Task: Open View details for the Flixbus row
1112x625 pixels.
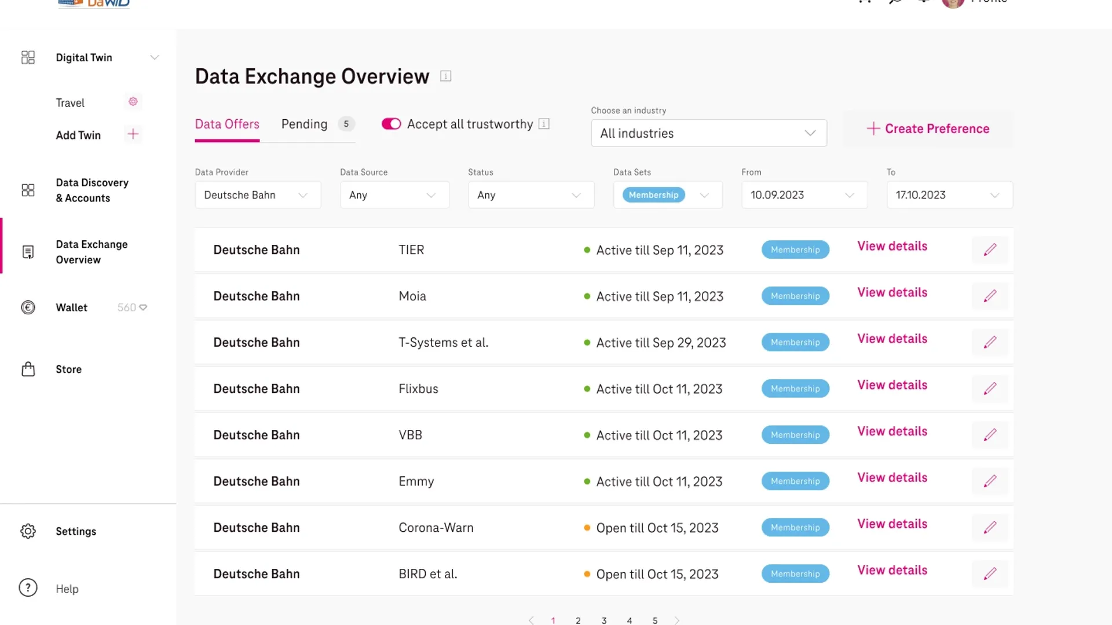Action: (892, 385)
